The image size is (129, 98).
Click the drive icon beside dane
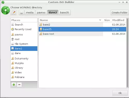pyautogui.click(x=13, y=53)
